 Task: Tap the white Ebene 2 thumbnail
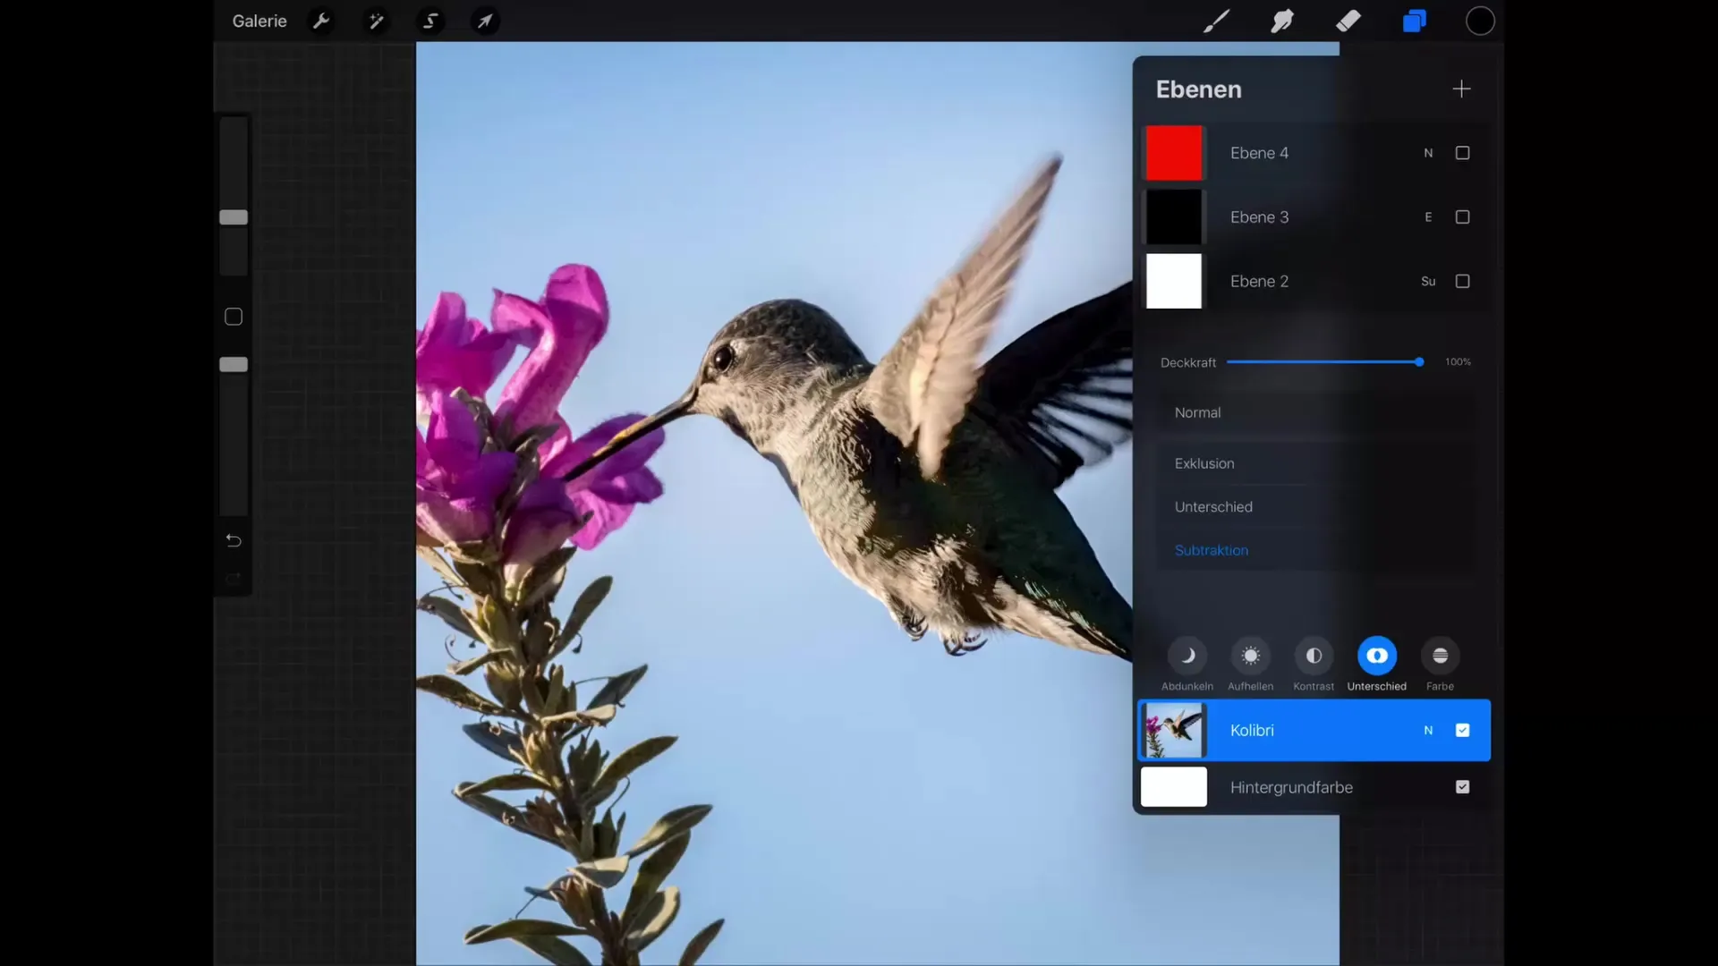coord(1174,281)
